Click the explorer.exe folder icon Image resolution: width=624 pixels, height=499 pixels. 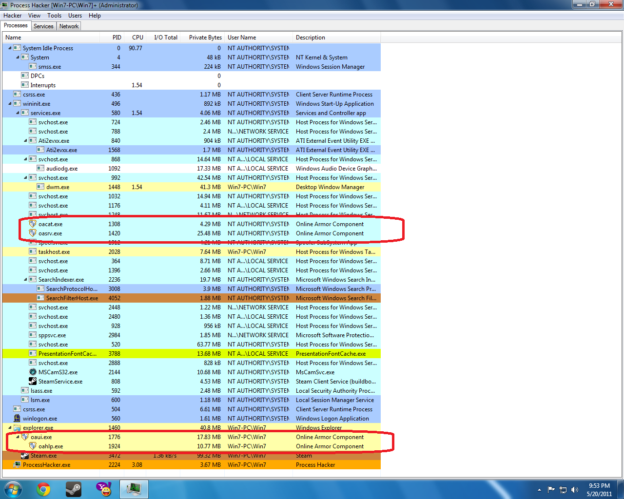pos(17,428)
